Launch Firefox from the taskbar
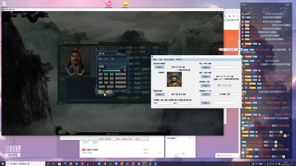 (82, 164)
